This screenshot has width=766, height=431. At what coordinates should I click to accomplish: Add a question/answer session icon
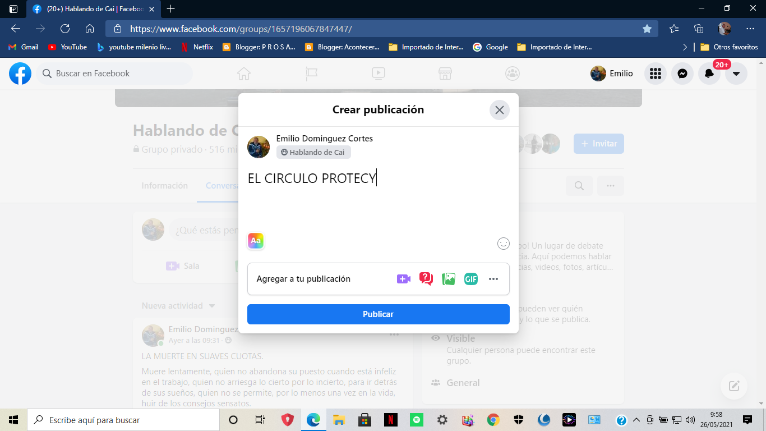tap(426, 279)
